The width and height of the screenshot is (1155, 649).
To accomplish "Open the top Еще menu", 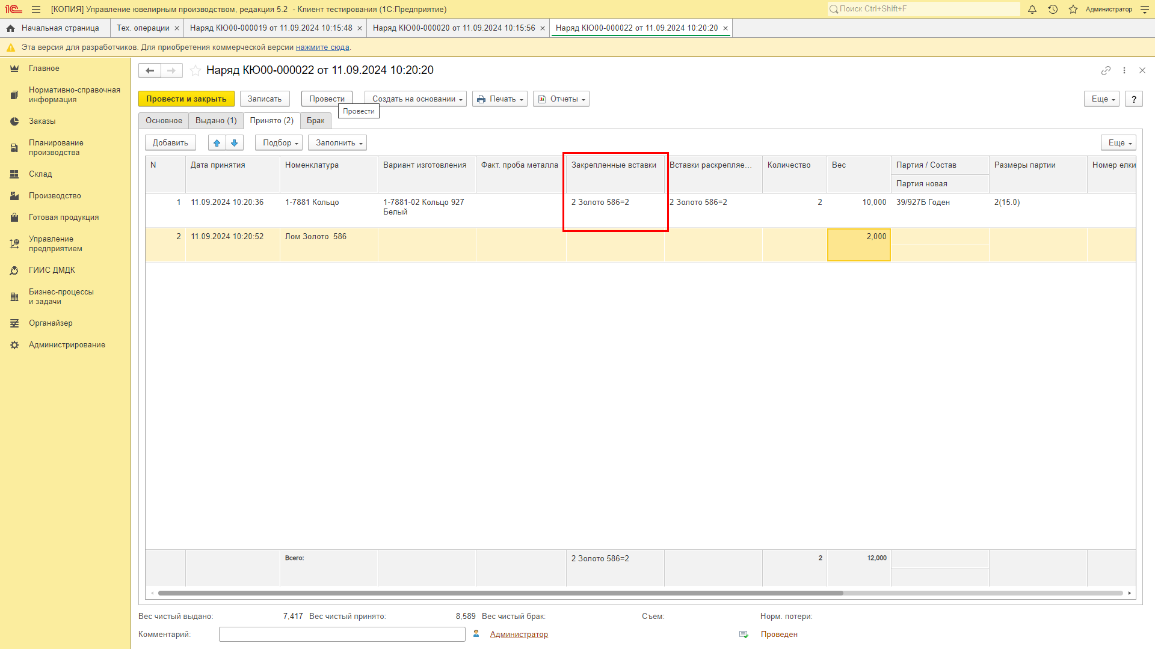I will [1101, 99].
